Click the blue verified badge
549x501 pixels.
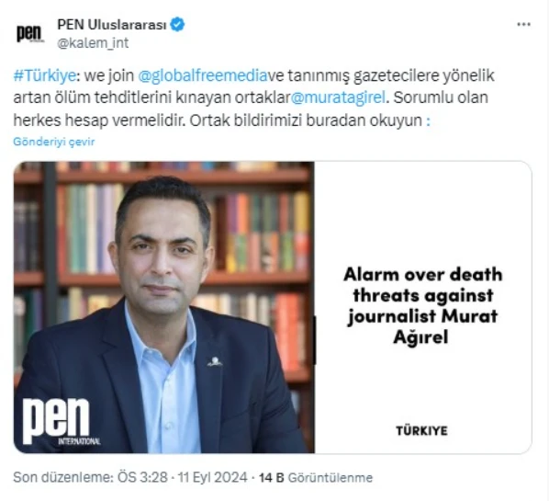(177, 25)
